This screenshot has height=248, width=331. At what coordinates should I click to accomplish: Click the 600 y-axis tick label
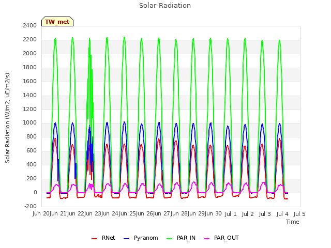click(32, 150)
